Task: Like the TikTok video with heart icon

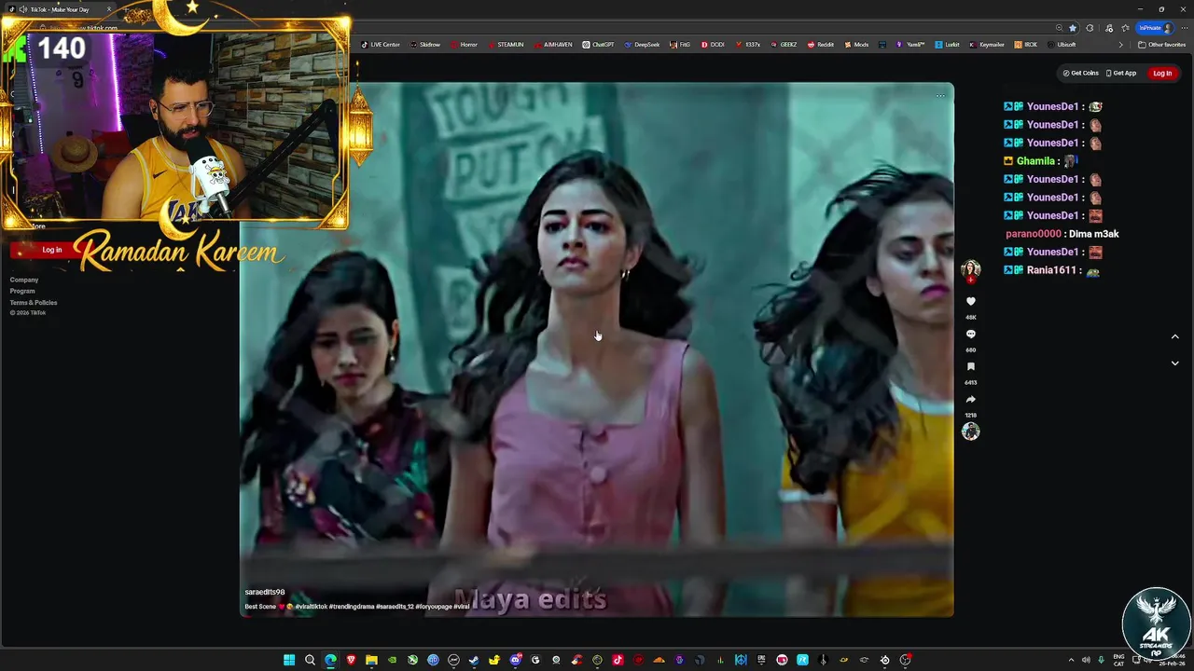Action: (x=970, y=302)
